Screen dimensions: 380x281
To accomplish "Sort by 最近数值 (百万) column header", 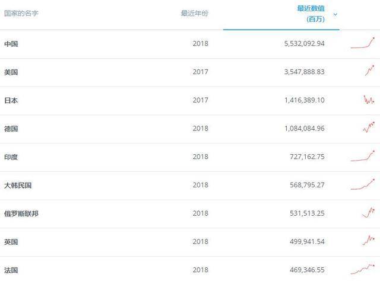I will pos(311,14).
